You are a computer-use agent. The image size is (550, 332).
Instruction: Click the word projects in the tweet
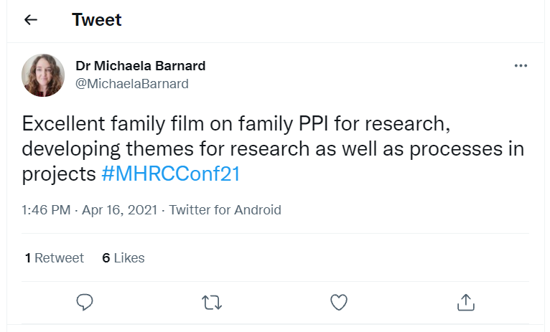59,174
